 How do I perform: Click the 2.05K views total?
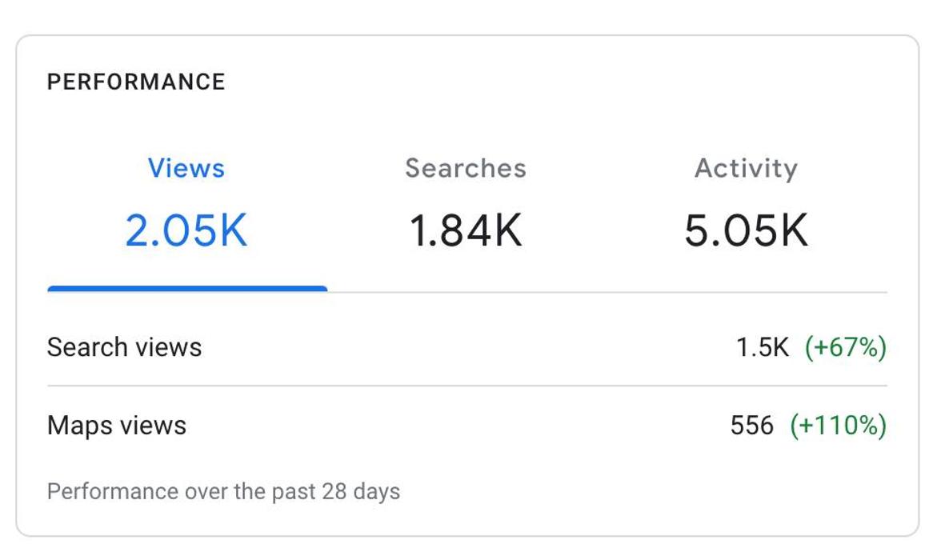[186, 230]
